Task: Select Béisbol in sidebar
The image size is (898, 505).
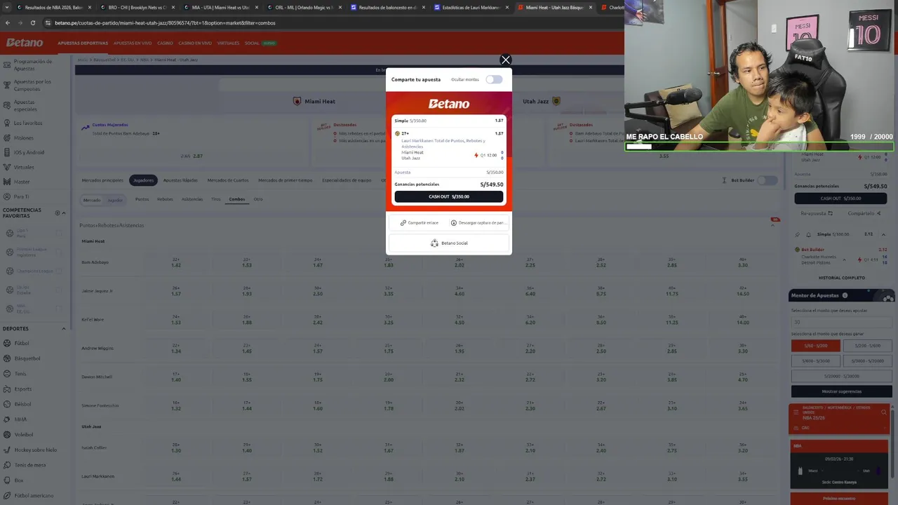Action: click(22, 404)
